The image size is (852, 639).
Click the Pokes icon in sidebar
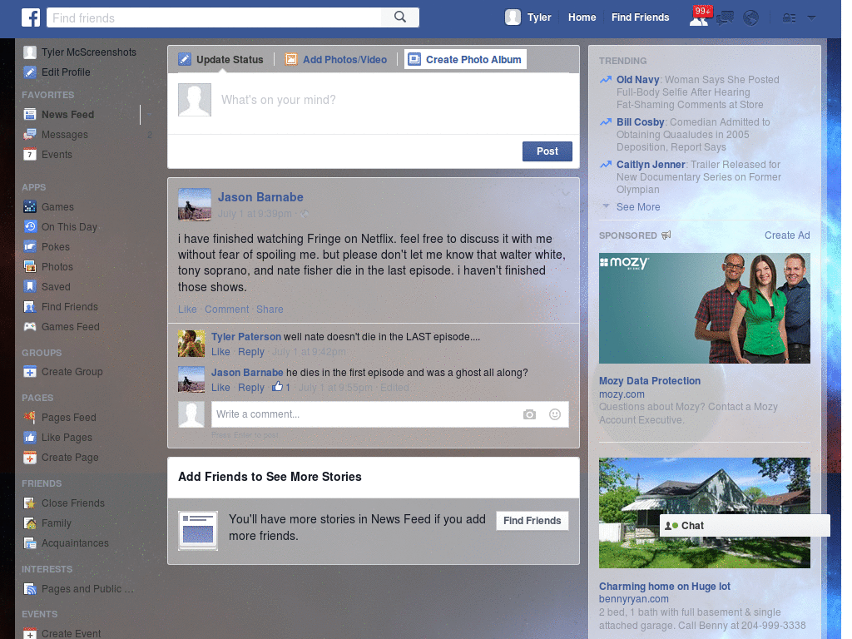[x=30, y=246]
